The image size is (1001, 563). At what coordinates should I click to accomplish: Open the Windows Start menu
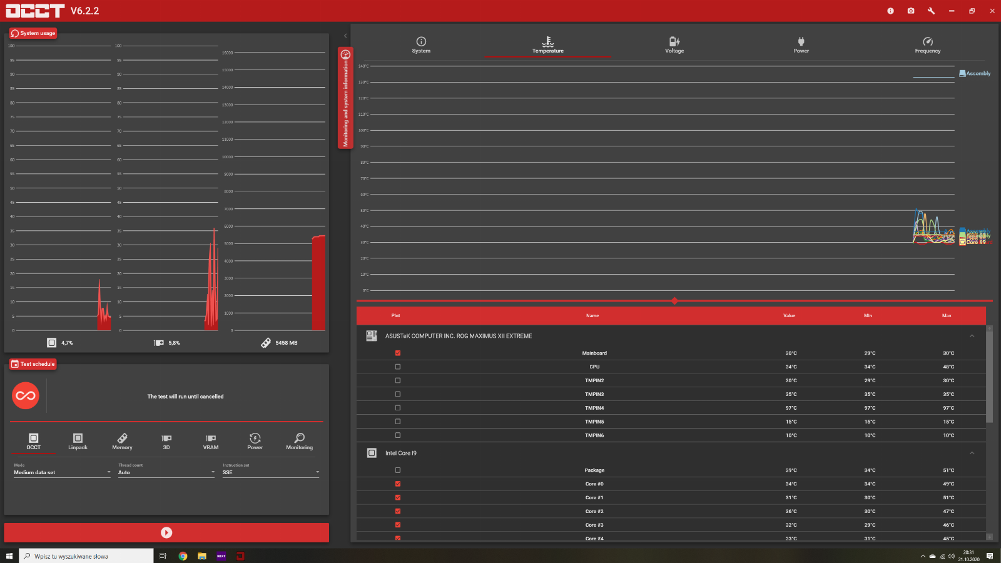[x=9, y=556]
